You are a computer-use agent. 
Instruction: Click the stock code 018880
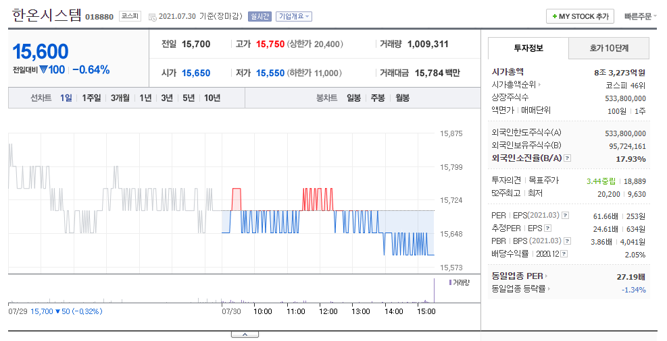click(99, 17)
